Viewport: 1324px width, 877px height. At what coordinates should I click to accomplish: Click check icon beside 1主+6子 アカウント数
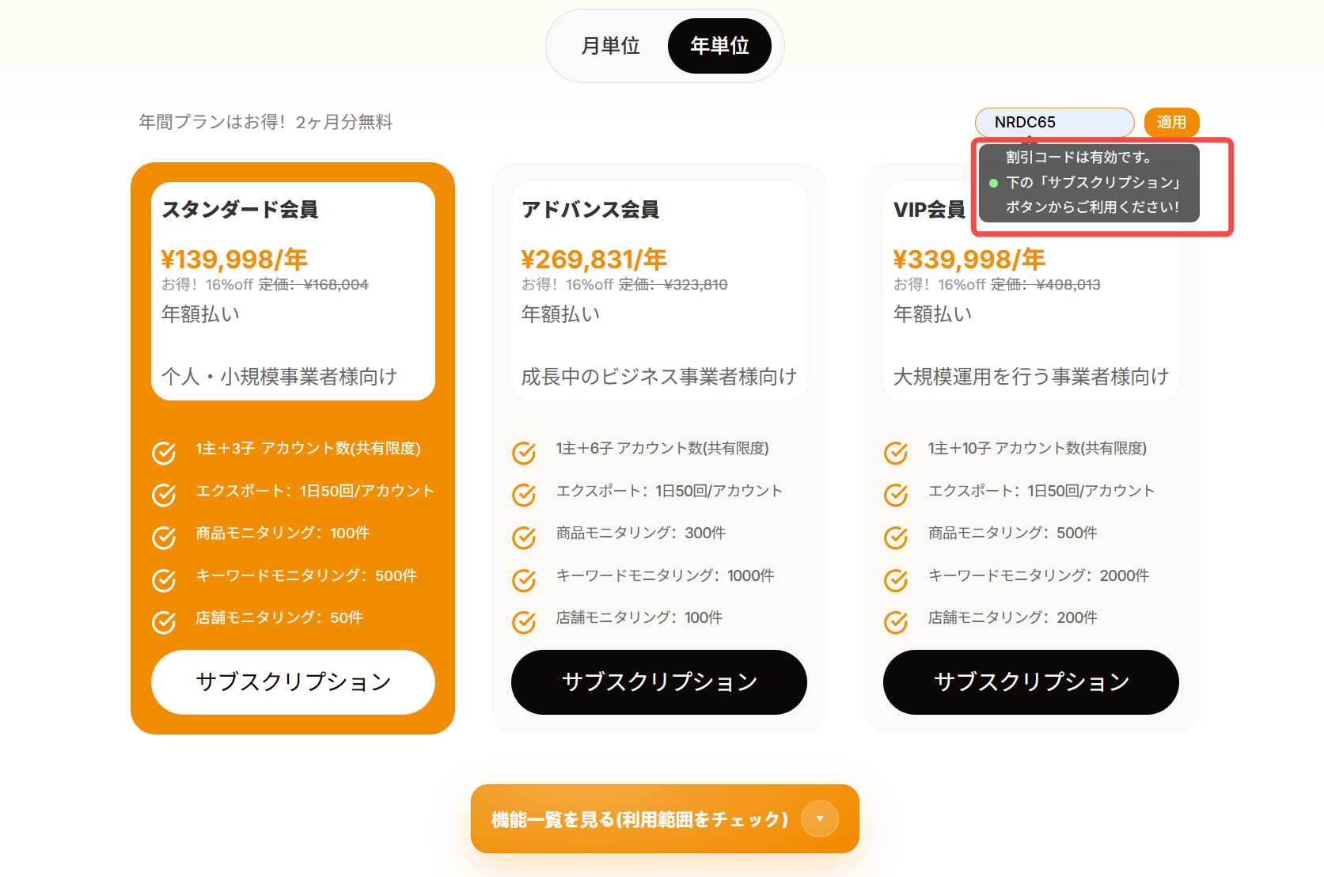[524, 453]
